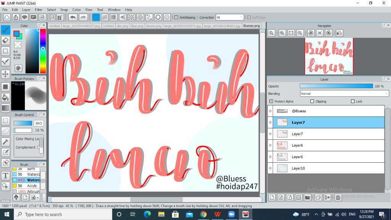Open the Layer menu
The height and width of the screenshot is (220, 391).
coord(26,10)
